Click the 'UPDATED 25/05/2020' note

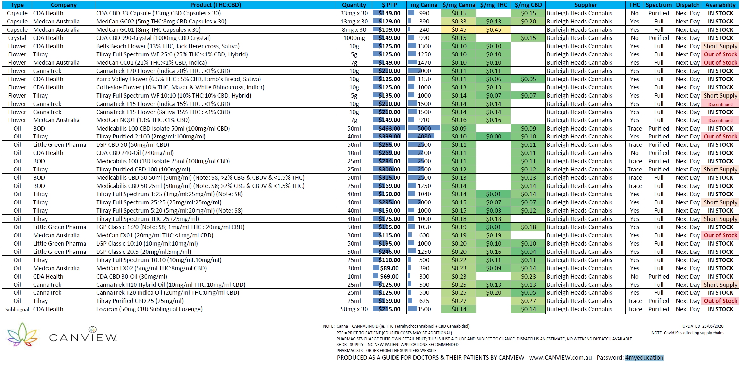coord(703,326)
